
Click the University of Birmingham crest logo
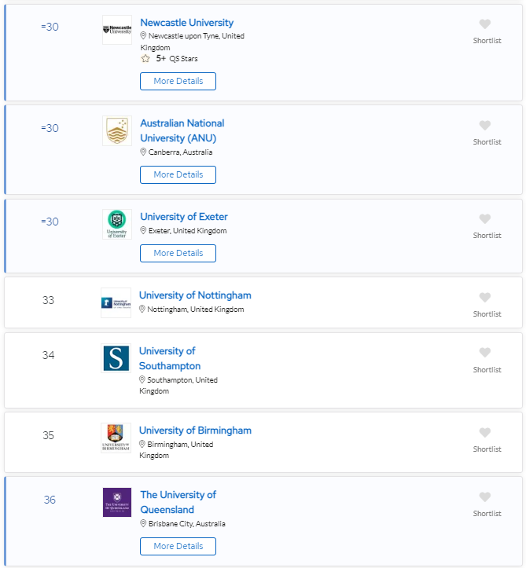tap(116, 438)
